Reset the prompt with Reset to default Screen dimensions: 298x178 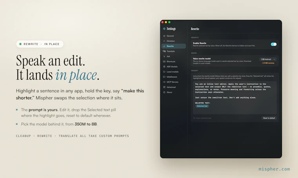point(269,118)
